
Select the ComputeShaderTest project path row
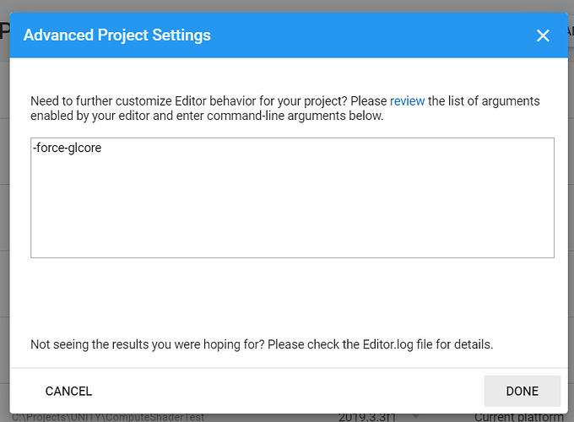coord(110,417)
